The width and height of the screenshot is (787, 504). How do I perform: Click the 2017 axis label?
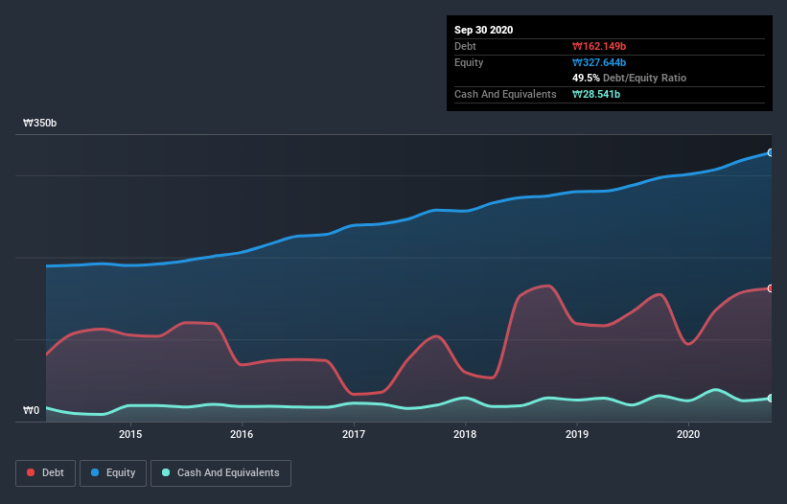pos(354,434)
